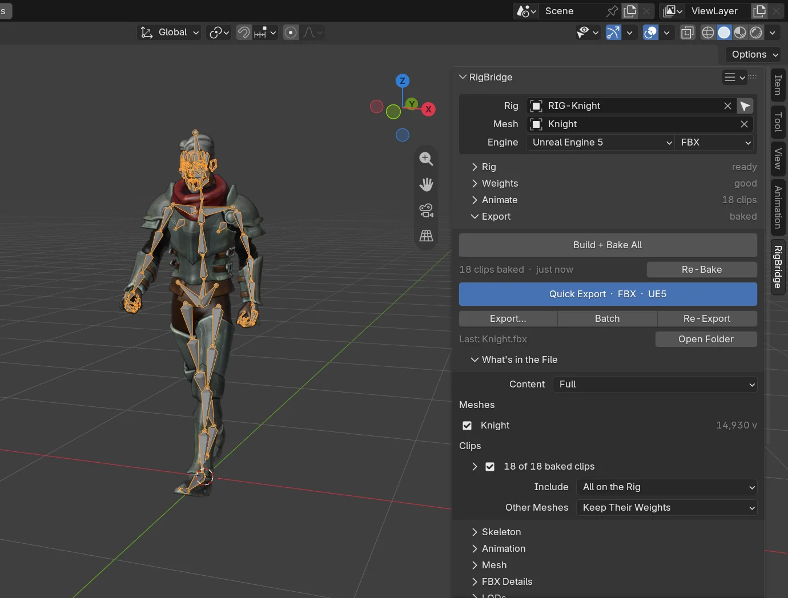
Task: Open the Global transform orientation dropdown
Action: point(170,33)
